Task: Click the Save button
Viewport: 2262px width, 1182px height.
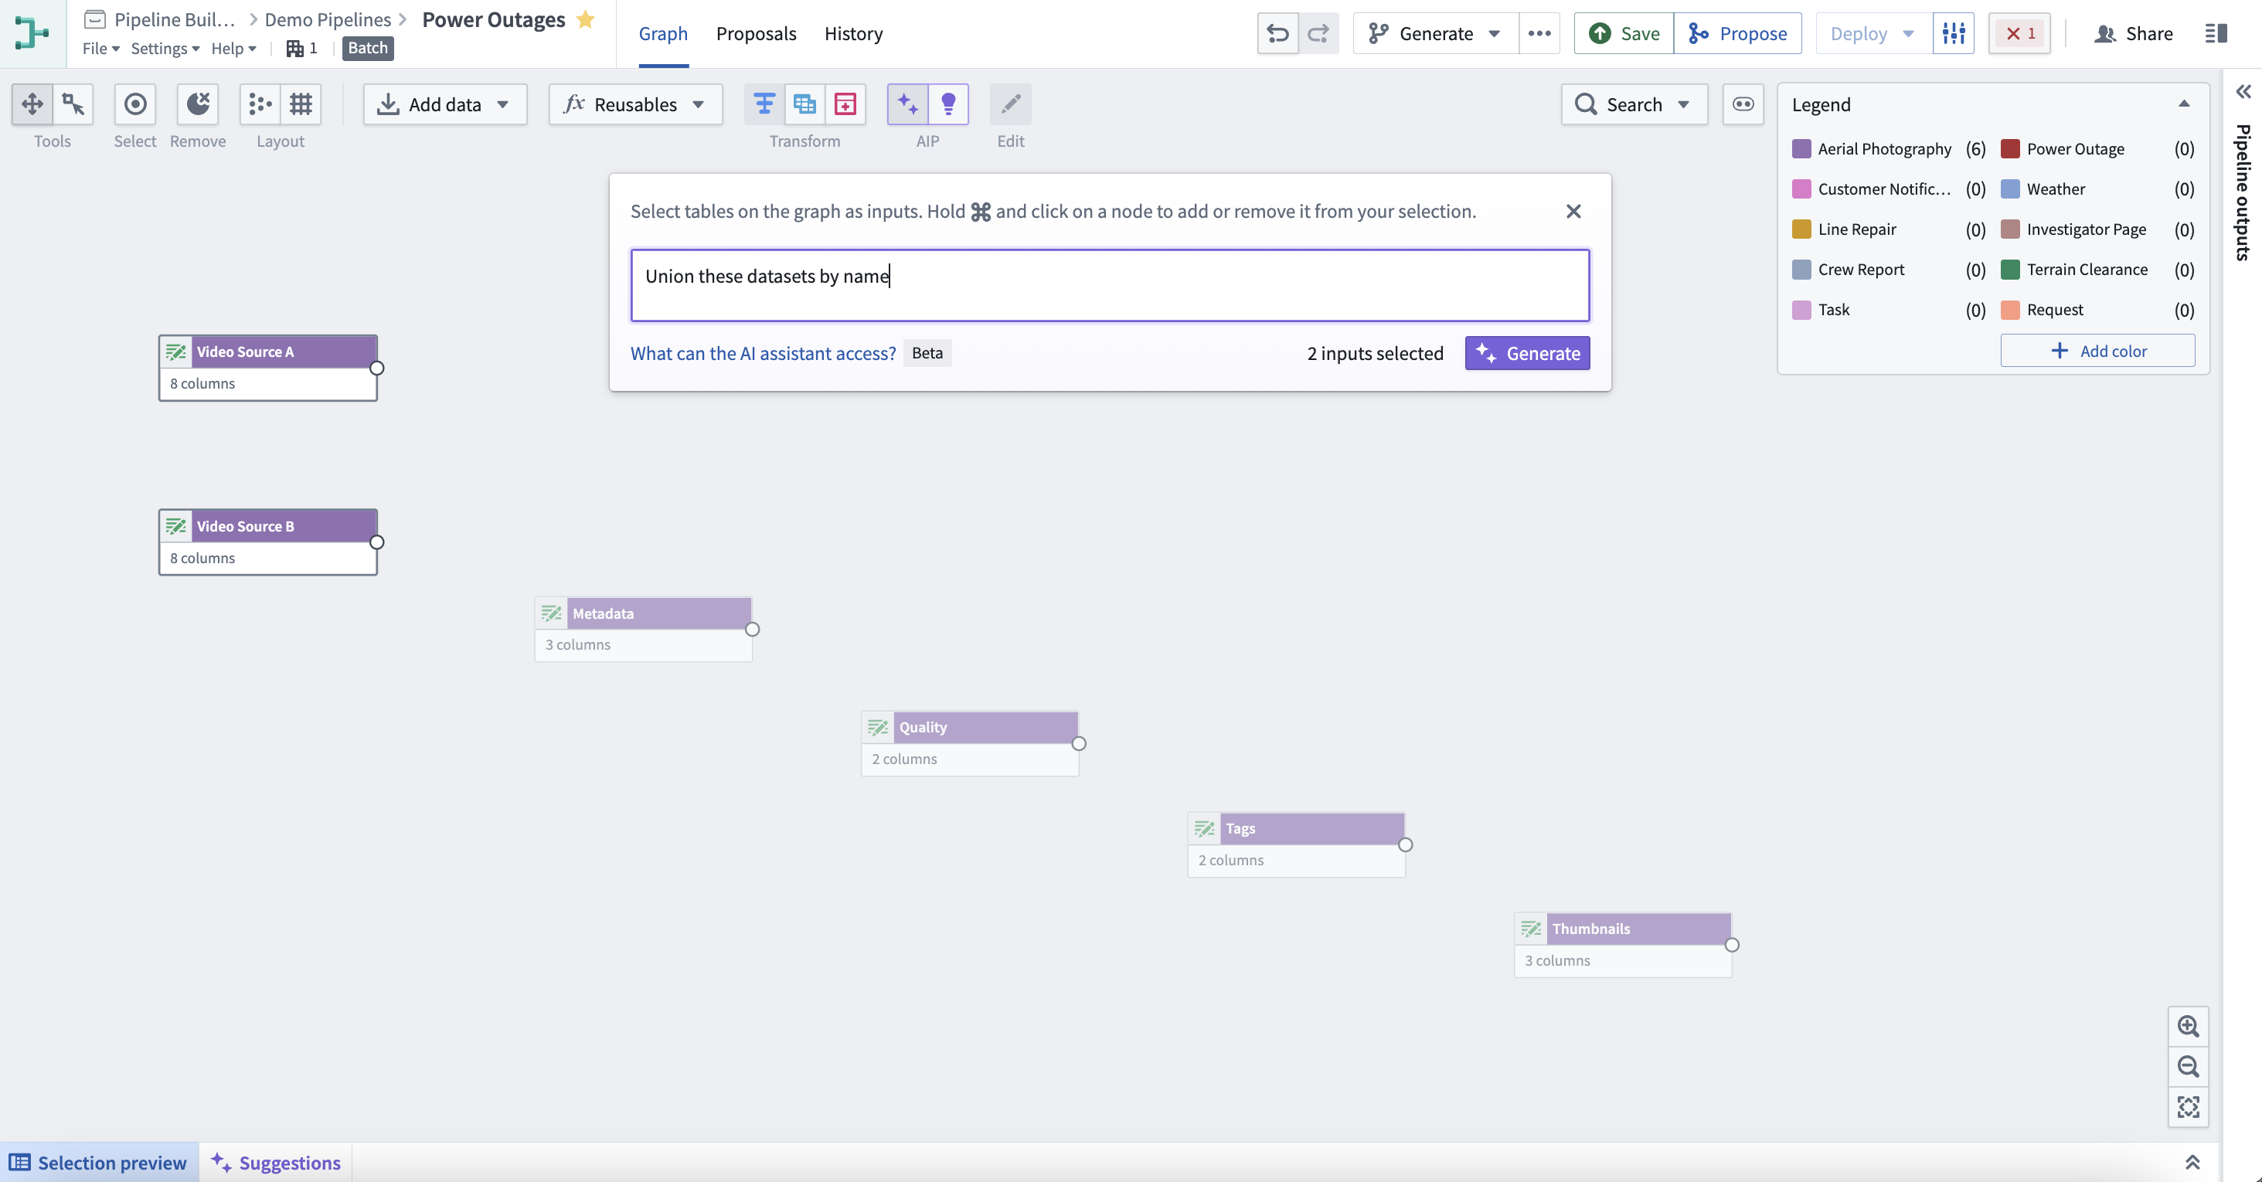Action: pos(1624,33)
